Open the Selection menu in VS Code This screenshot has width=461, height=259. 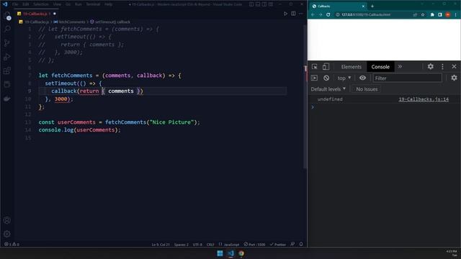click(40, 4)
